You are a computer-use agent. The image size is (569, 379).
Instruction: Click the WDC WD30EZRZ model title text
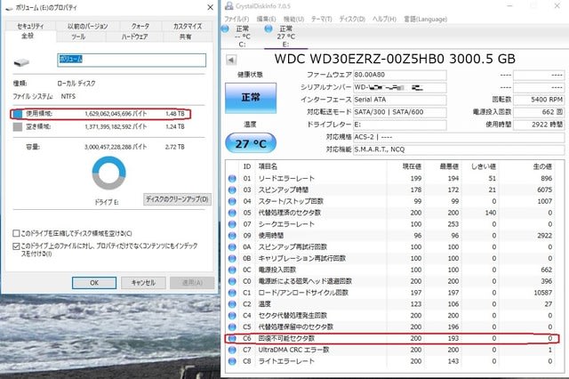395,59
